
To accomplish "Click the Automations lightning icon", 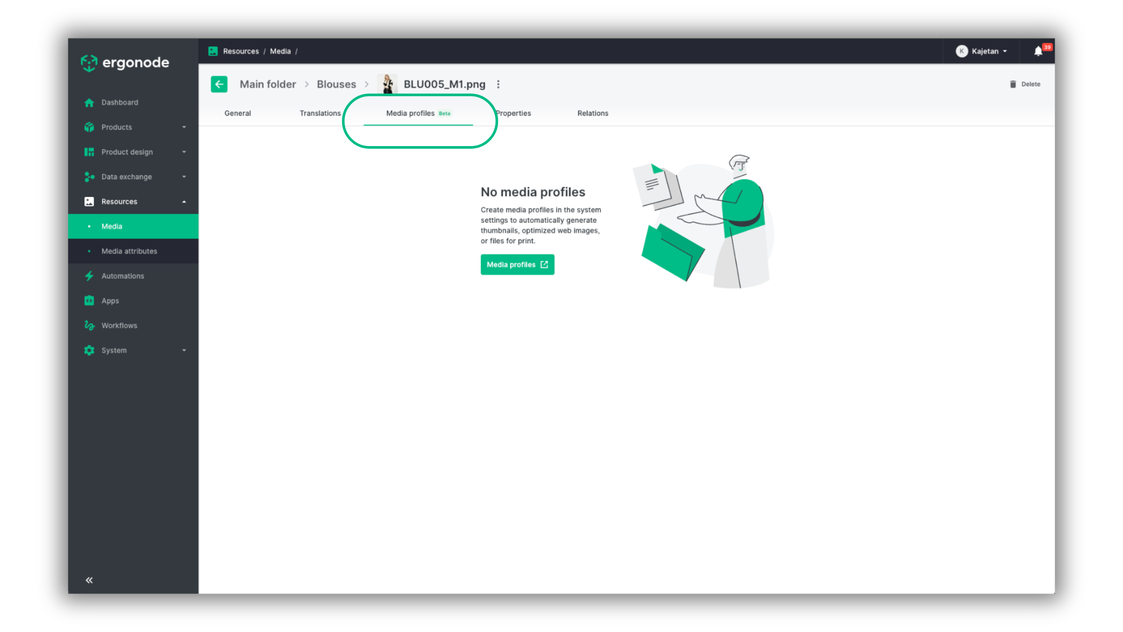I will (89, 276).
